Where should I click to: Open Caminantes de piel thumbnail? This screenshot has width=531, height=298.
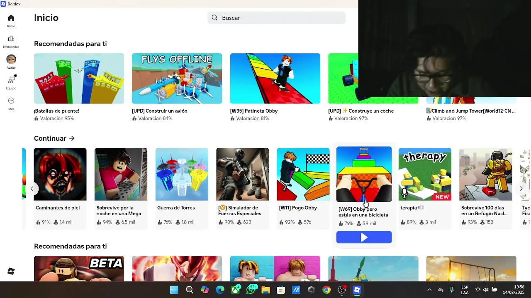coord(60,174)
